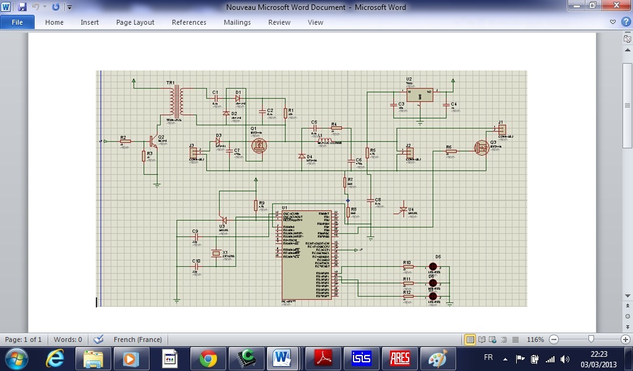
Task: Open the Undo history dropdown arrow
Action: pyautogui.click(x=45, y=7)
